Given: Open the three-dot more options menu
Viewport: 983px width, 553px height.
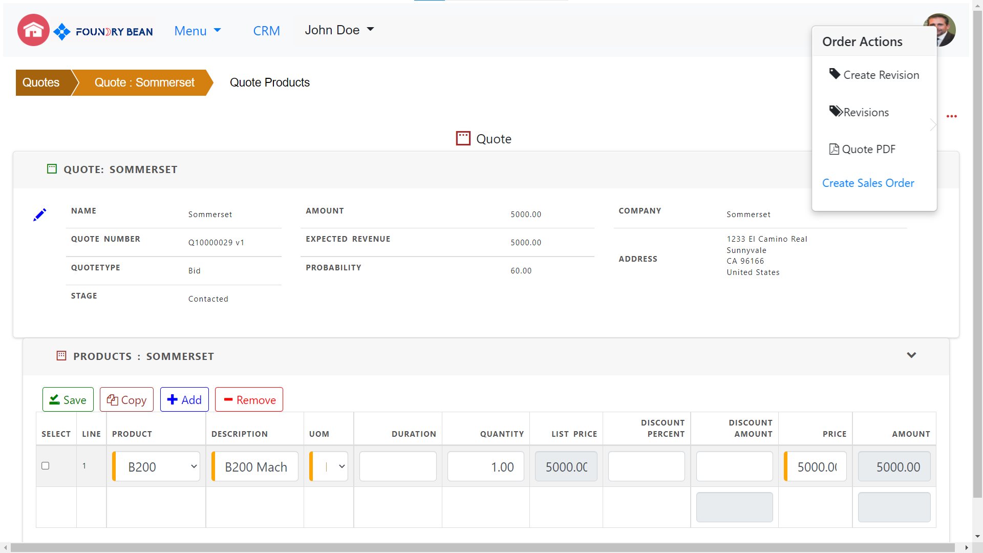Looking at the screenshot, I should pos(951,117).
